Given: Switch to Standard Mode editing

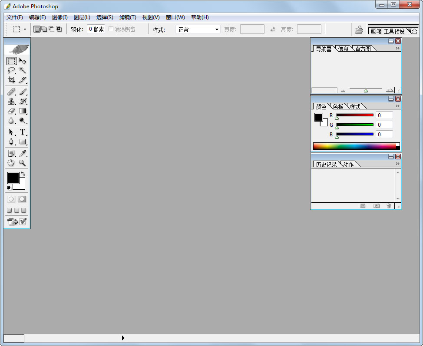Looking at the screenshot, I should click(x=11, y=199).
